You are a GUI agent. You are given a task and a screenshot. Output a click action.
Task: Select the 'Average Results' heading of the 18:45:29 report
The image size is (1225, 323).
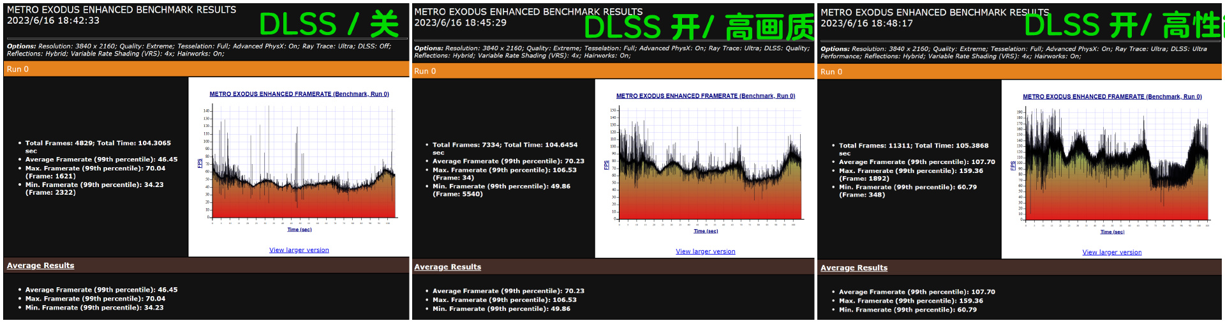click(x=447, y=267)
